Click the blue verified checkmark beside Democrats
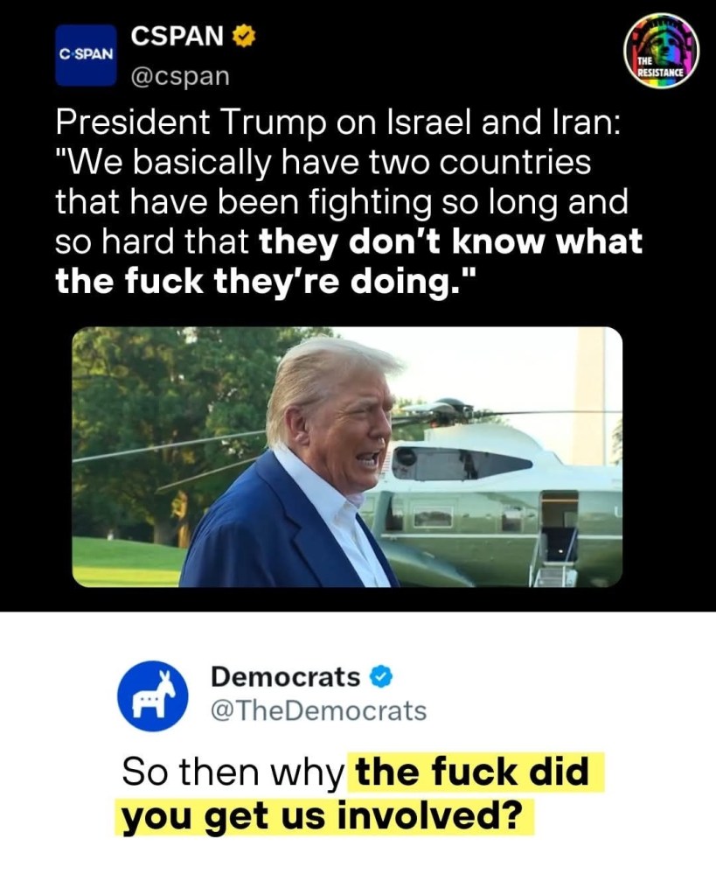Viewport: 716px width, 895px height. 382,677
